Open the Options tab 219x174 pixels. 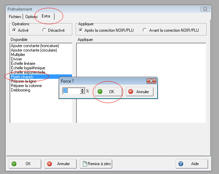(x=31, y=17)
